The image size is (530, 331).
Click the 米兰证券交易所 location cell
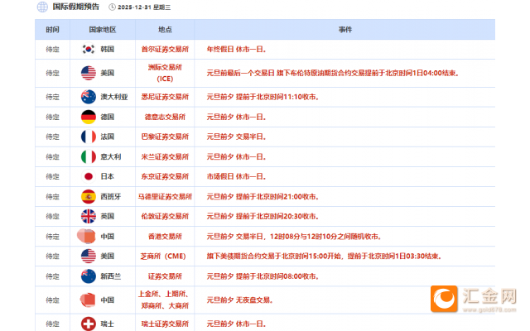[x=165, y=156]
